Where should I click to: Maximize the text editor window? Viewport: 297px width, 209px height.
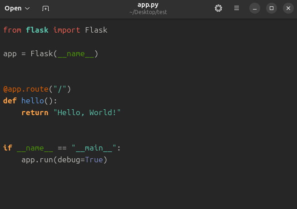coord(272,8)
